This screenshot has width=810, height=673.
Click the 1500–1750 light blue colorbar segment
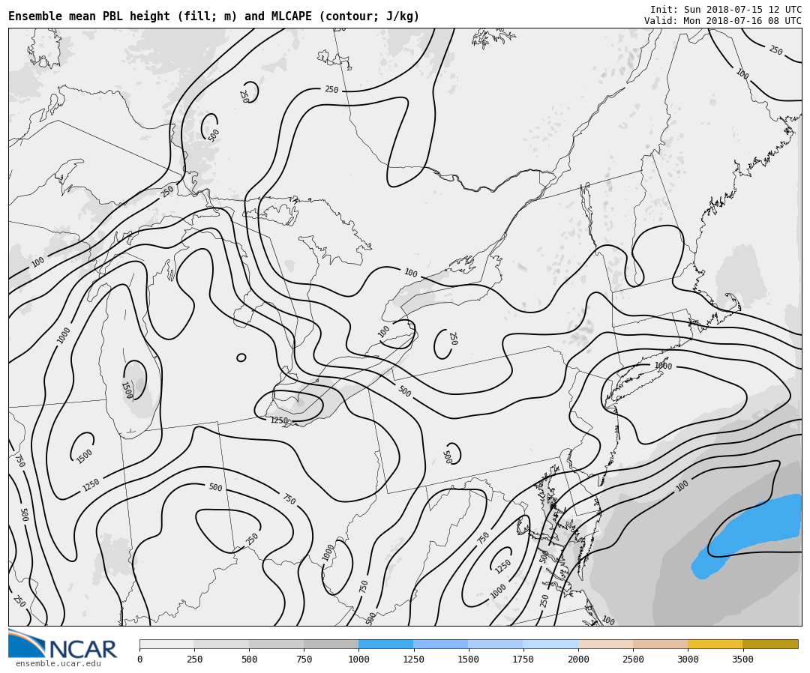(496, 644)
